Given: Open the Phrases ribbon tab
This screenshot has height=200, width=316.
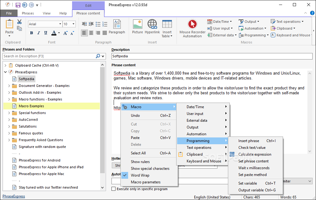Looking at the screenshot, I should [28, 13].
